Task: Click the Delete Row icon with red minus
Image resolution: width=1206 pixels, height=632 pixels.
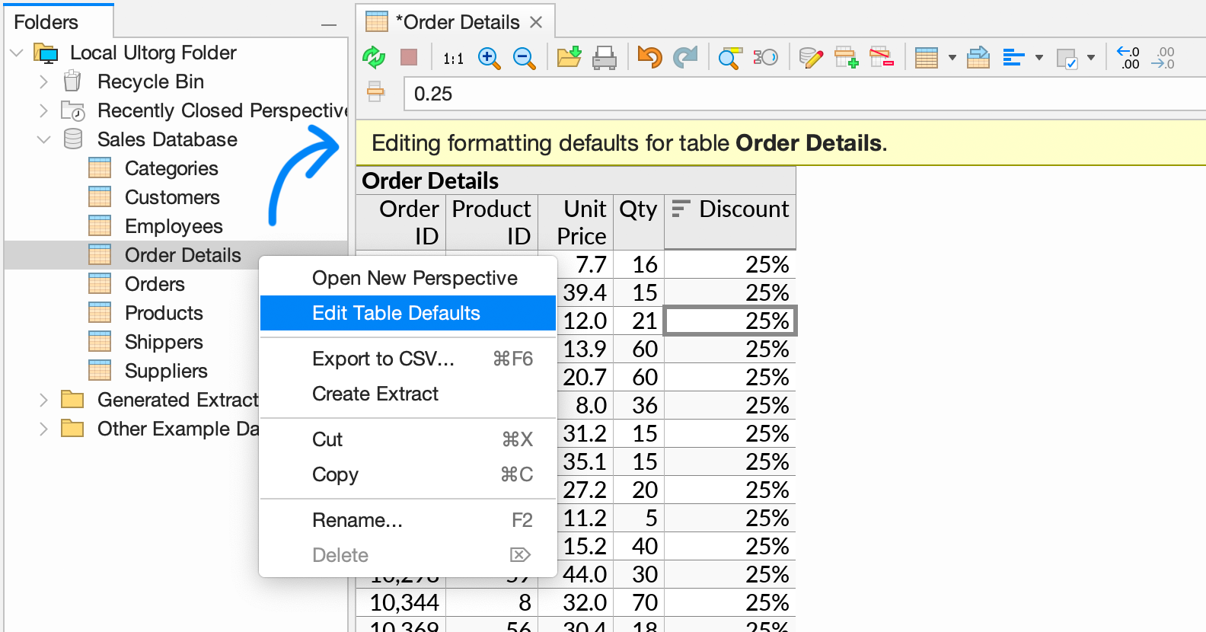Action: 882,57
